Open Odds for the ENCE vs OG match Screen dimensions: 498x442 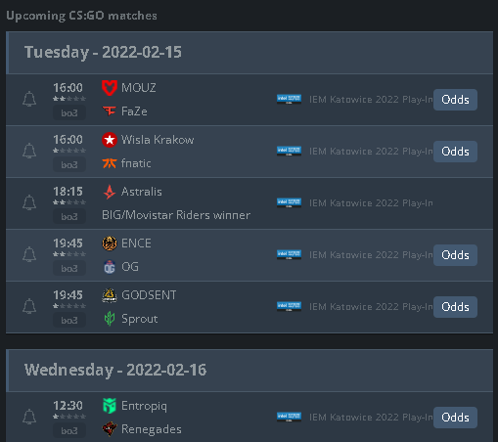pos(455,255)
